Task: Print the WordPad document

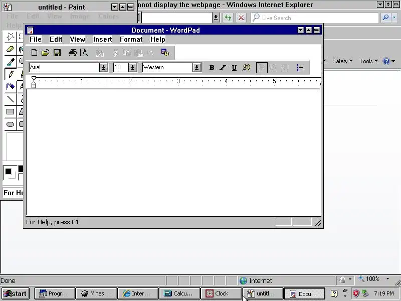Action: coord(73,53)
